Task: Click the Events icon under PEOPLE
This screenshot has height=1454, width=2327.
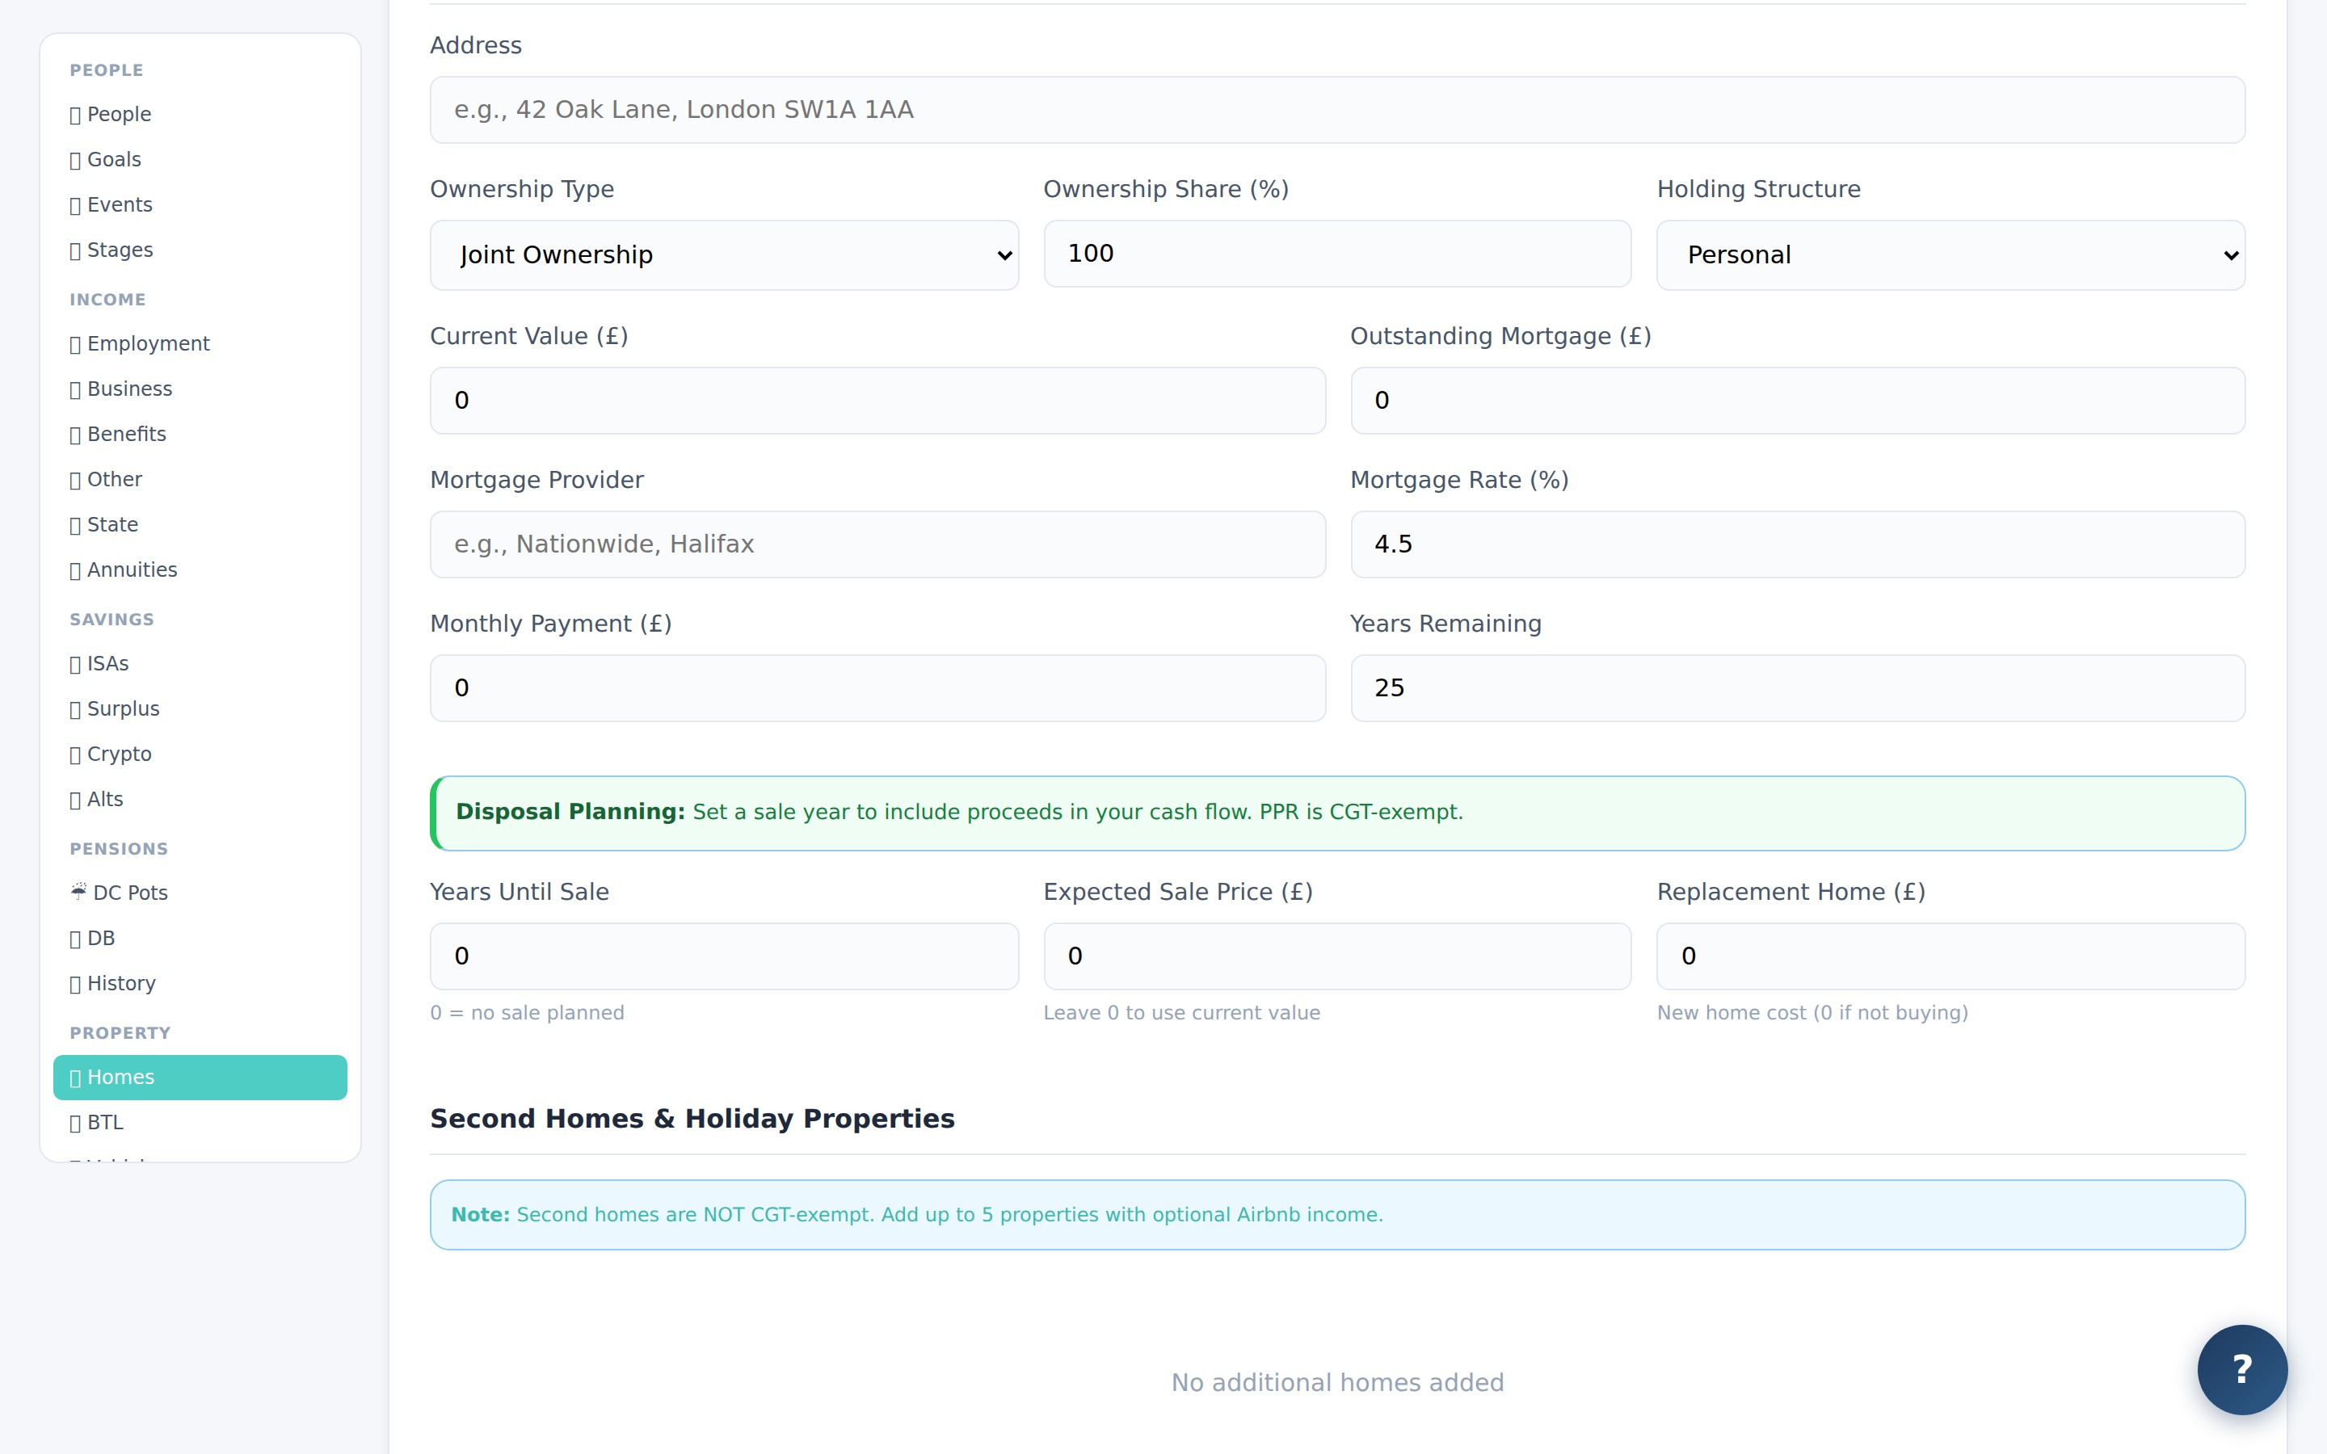Action: click(77, 204)
